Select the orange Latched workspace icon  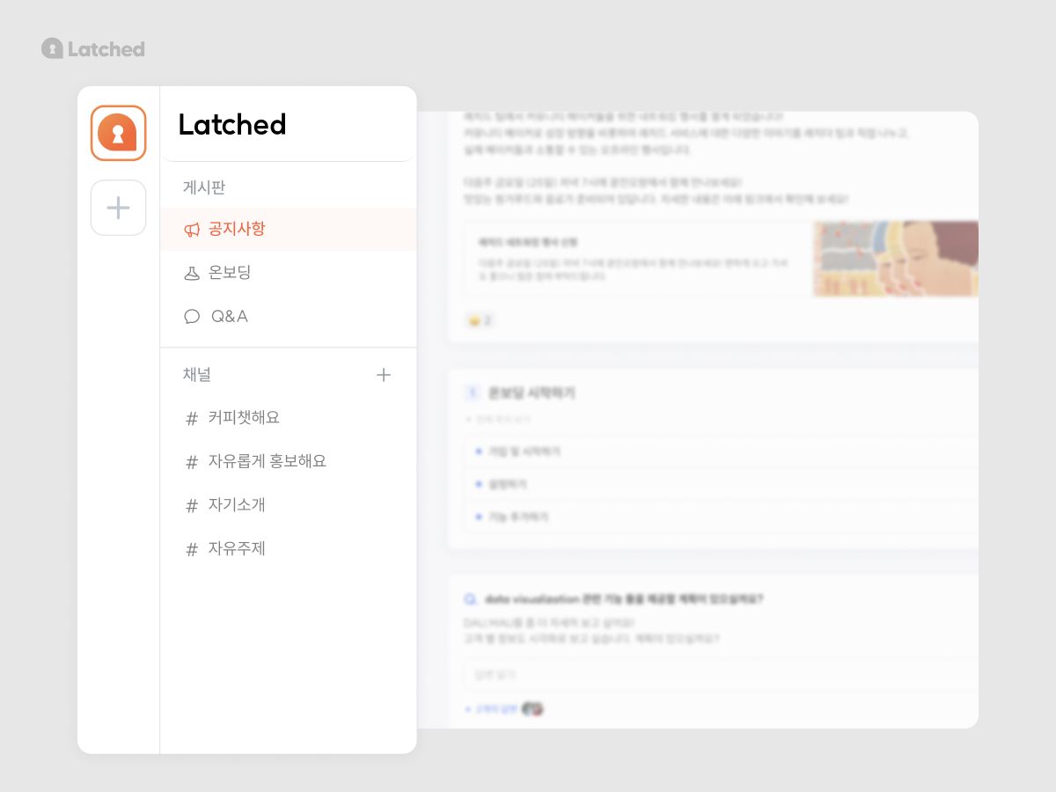click(118, 133)
